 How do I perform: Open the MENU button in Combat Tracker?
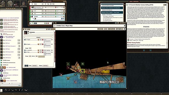(x=35, y=23)
